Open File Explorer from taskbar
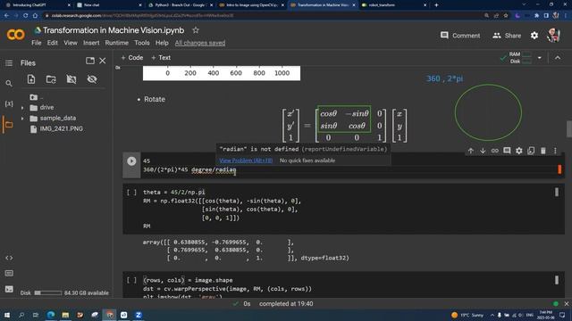The height and width of the screenshot is (321, 572). [x=65, y=315]
